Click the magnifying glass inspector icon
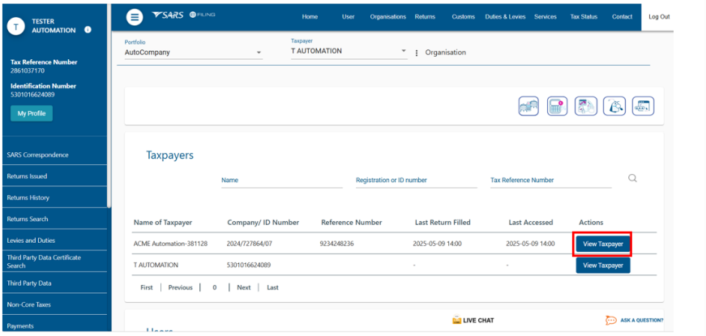 [x=614, y=106]
